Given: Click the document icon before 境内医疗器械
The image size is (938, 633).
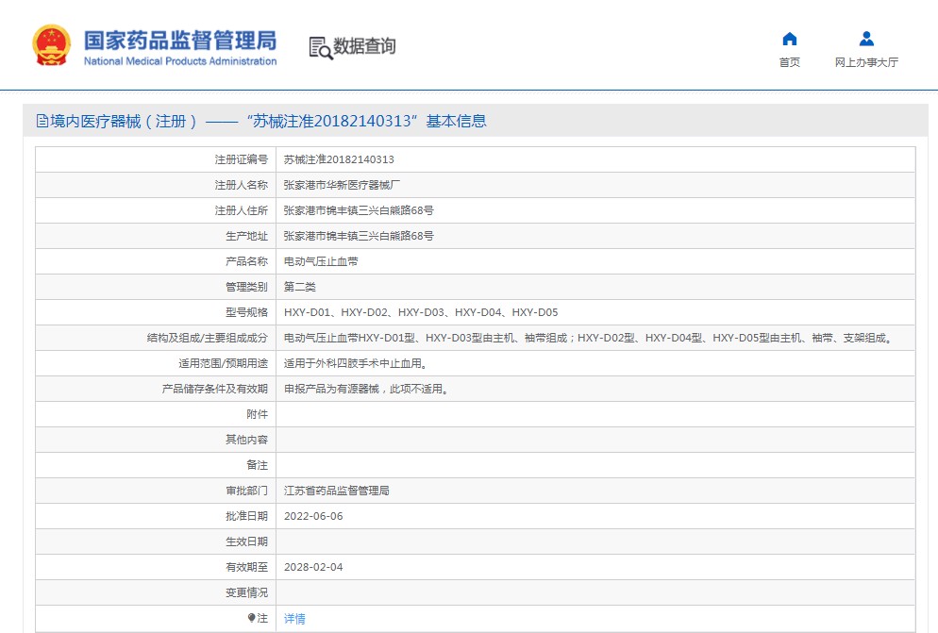Looking at the screenshot, I should coord(42,121).
